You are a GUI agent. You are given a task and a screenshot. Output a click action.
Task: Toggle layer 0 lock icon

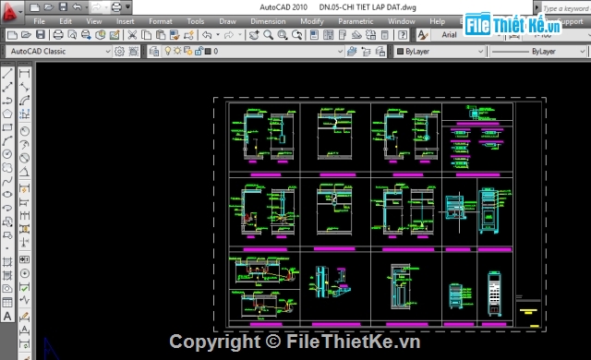pyautogui.click(x=199, y=51)
